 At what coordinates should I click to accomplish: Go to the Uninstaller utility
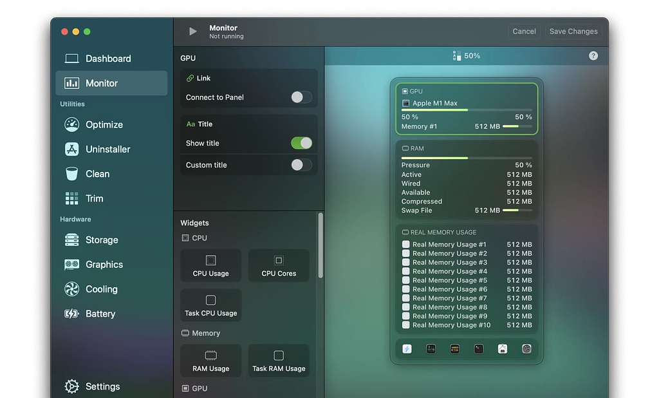click(107, 149)
